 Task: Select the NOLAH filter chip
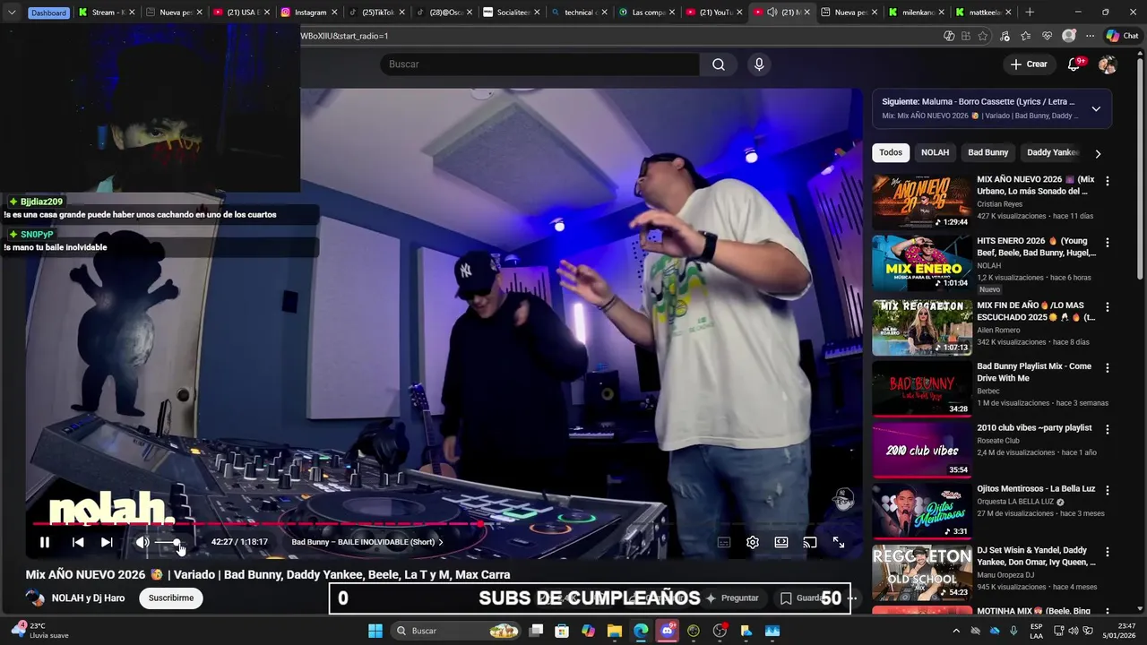pyautogui.click(x=935, y=152)
